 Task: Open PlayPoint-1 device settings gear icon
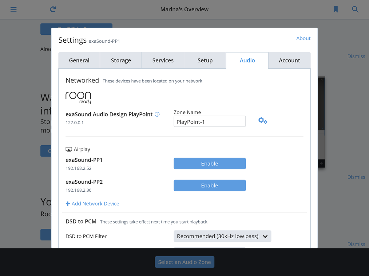(263, 121)
